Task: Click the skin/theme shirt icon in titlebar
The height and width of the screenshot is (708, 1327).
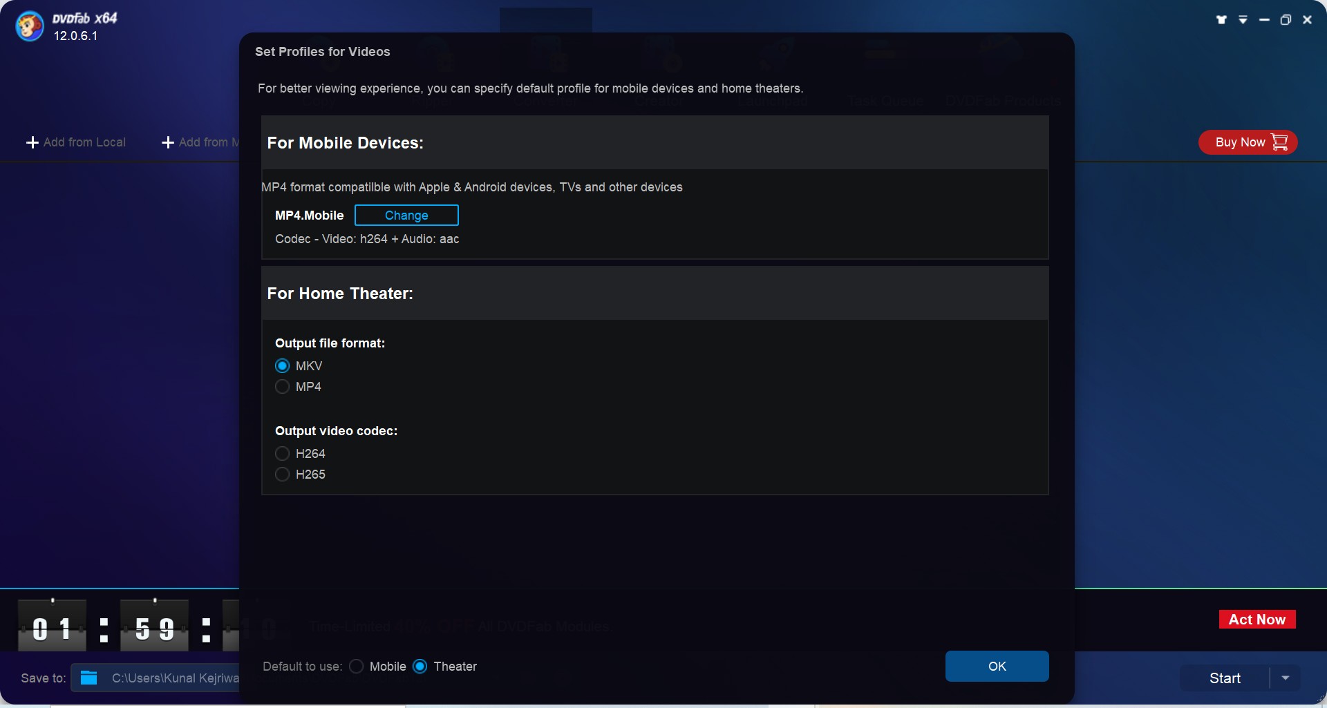Action: coord(1221,19)
